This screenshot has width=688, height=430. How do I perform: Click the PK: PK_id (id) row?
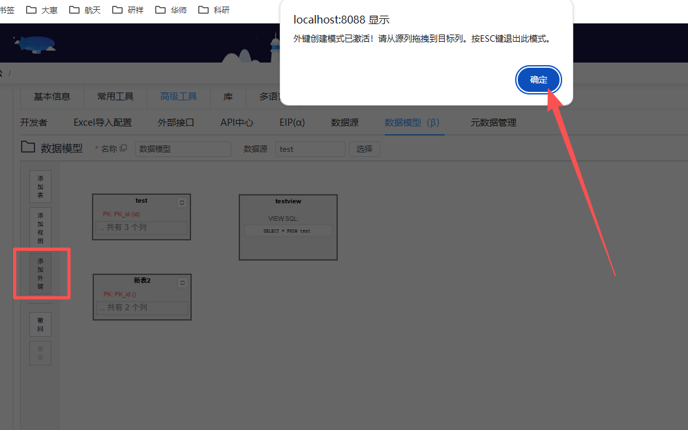tap(121, 214)
